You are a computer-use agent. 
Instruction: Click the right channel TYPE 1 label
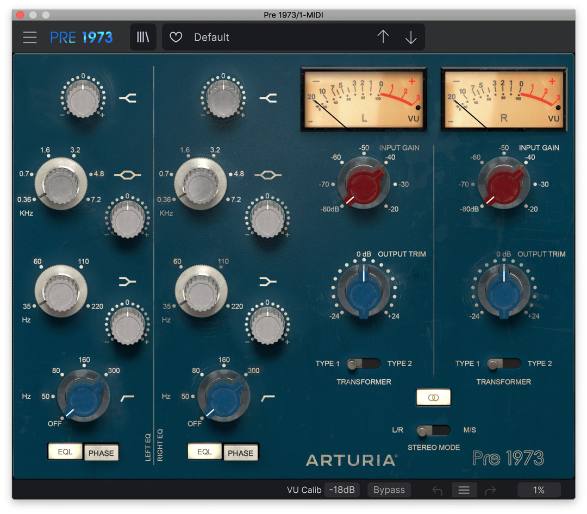(467, 363)
